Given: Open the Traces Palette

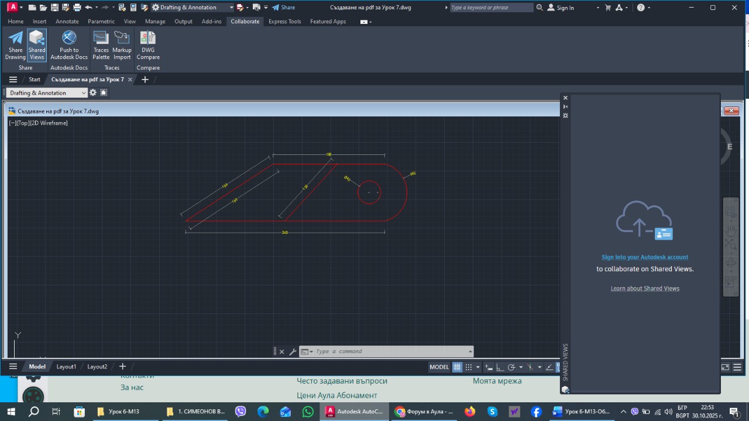Looking at the screenshot, I should tap(101, 45).
